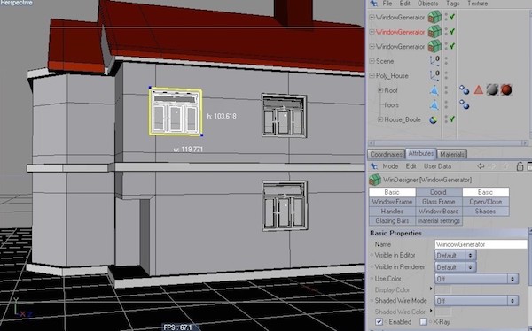Toggle the X-Ray checkbox
This screenshot has height=331, width=532.
click(x=423, y=322)
